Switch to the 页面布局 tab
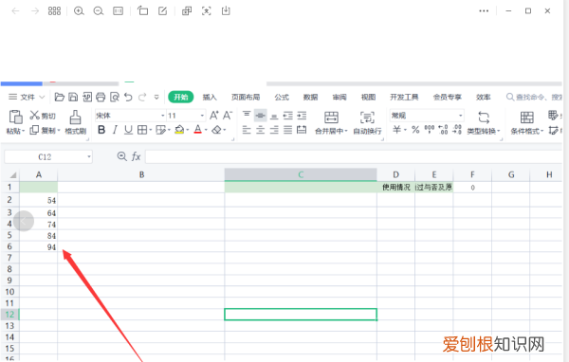Viewport: 569px width, 362px height. click(246, 97)
